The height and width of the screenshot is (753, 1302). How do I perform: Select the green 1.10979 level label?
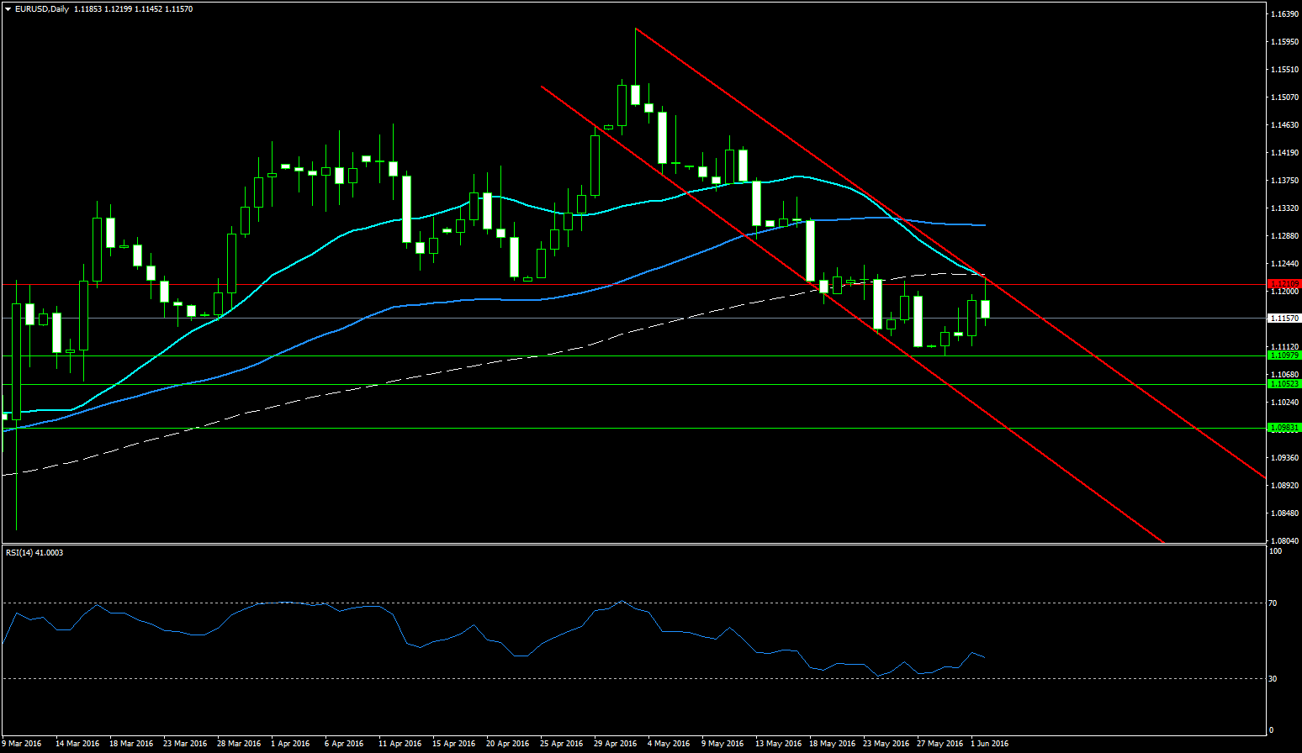pyautogui.click(x=1284, y=355)
